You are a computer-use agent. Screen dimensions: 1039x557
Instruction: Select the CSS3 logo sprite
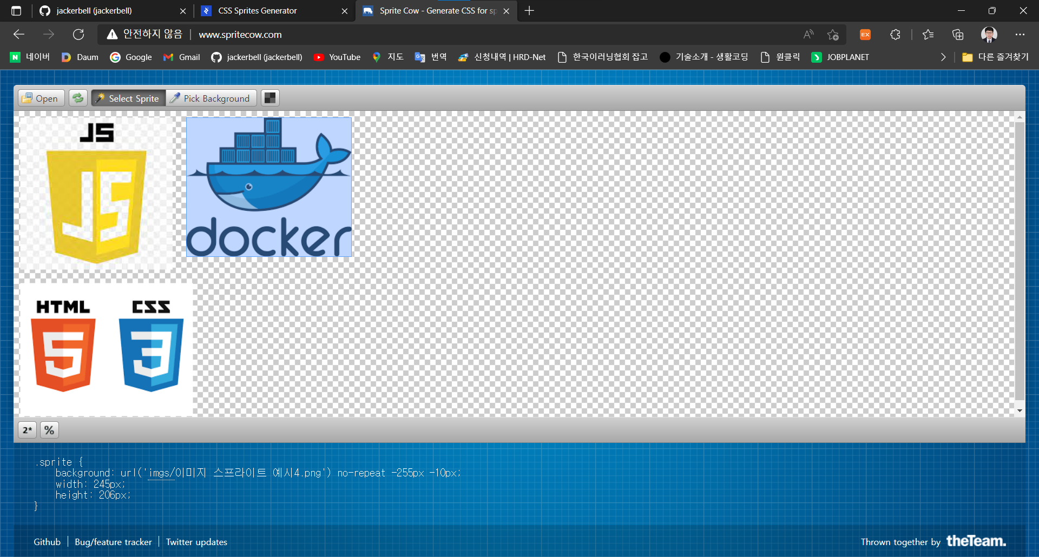tap(151, 346)
